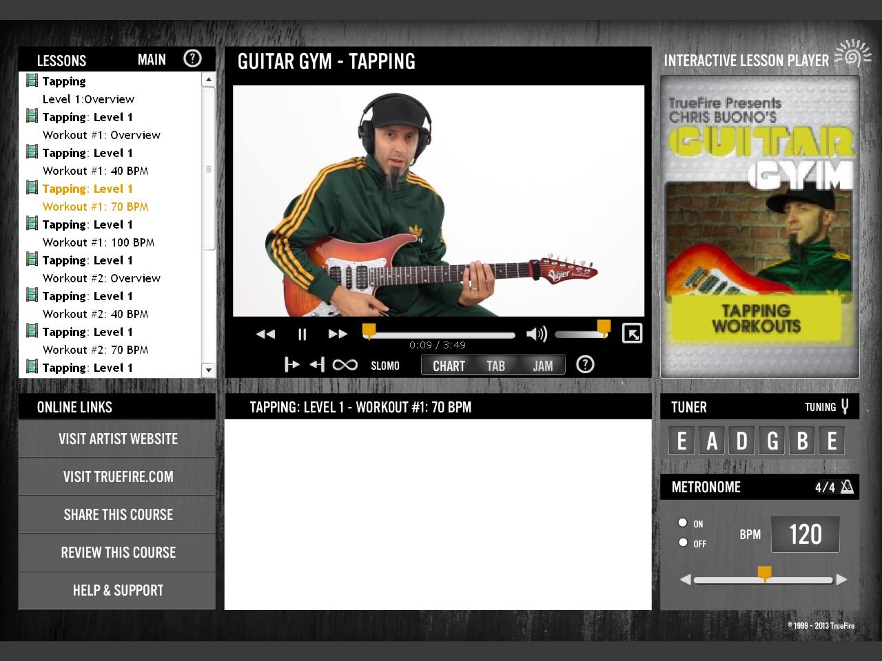This screenshot has width=882, height=661.
Task: Click the lesson list scrollbar thumb
Action: tap(209, 169)
